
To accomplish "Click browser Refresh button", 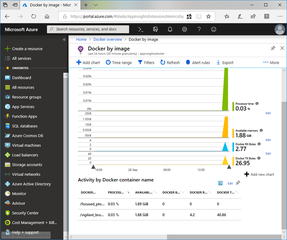I will coord(34,17).
